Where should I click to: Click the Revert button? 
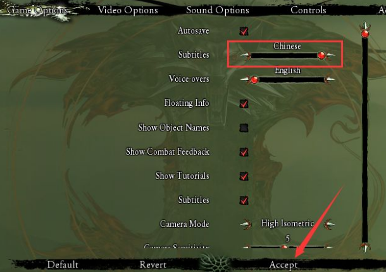point(153,265)
